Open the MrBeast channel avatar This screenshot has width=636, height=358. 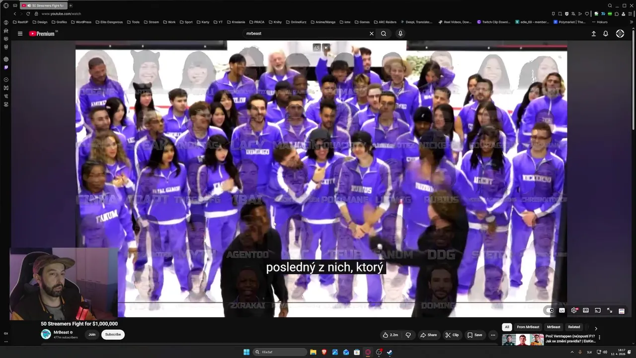[x=46, y=334]
